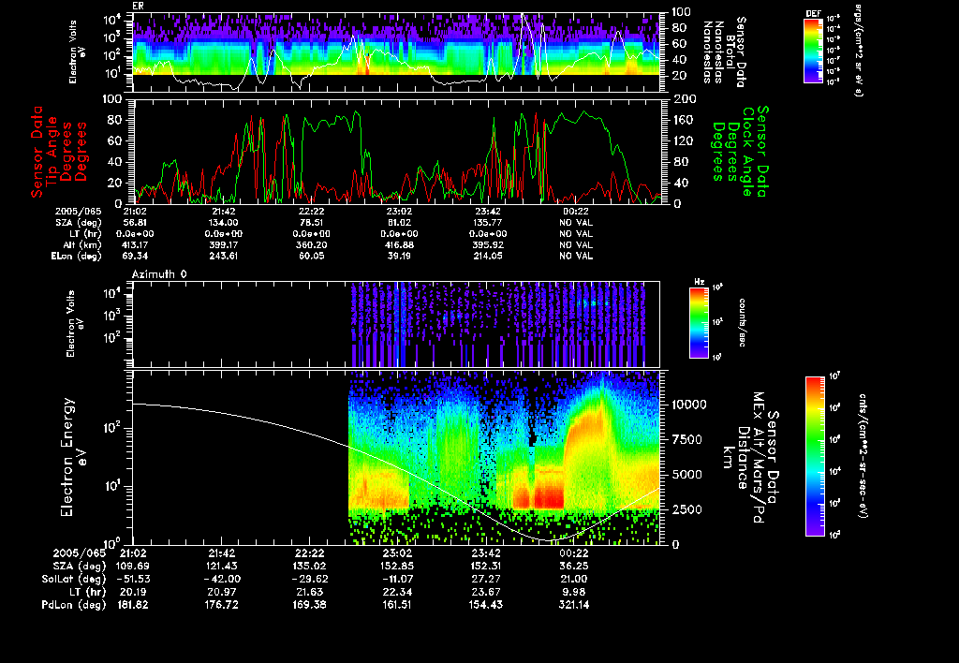
Task: Click the 'PdLon (deg)' row label
Action: (x=73, y=605)
